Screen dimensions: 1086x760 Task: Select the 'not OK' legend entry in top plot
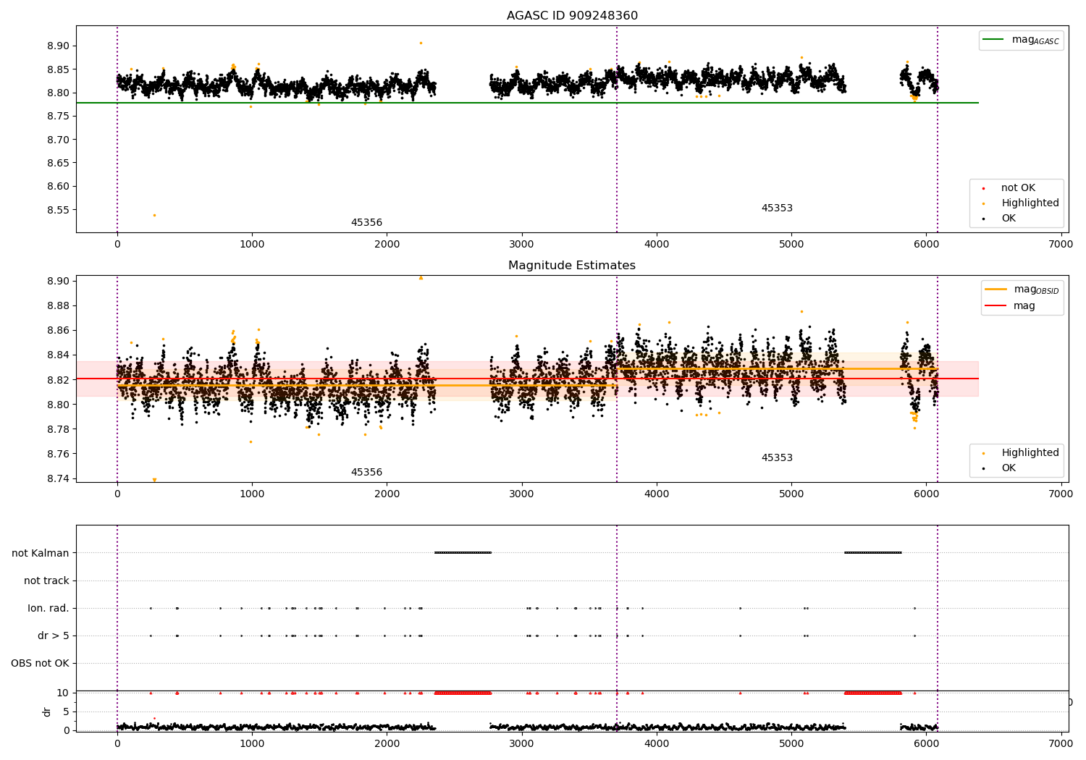1018,187
